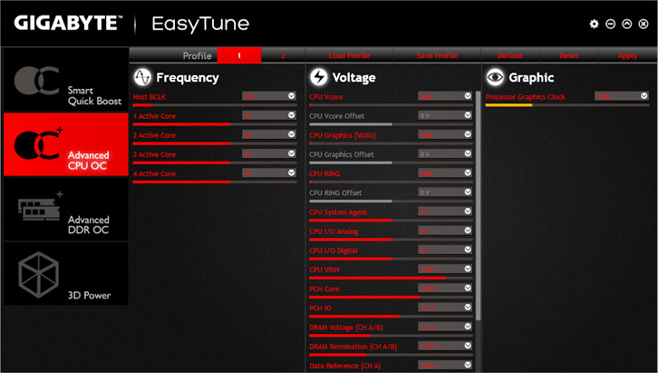The image size is (658, 373).
Task: Click the Host BCLK label
Action: click(x=150, y=97)
